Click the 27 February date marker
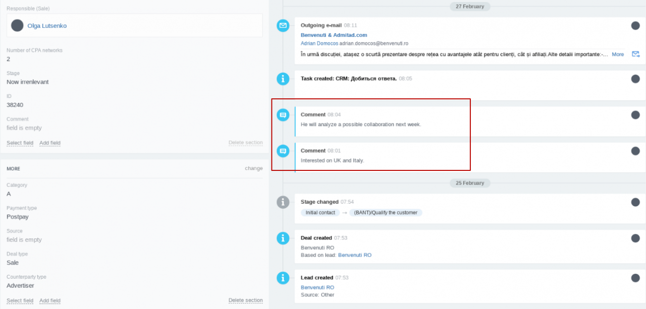646x309 pixels. [470, 7]
